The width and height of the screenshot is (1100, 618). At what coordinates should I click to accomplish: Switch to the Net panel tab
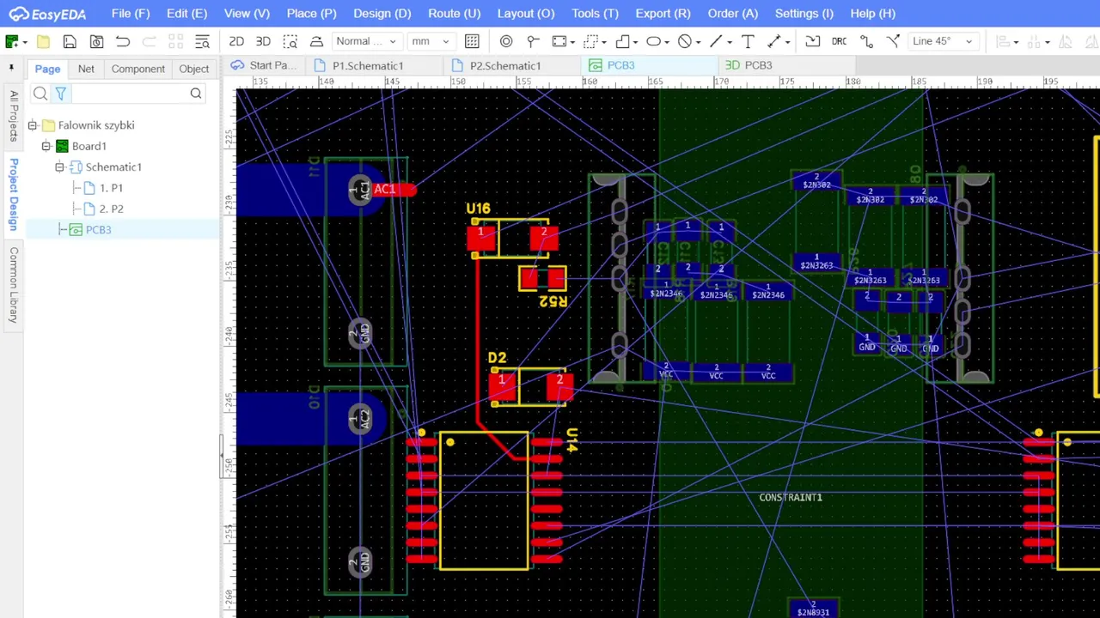pos(86,69)
